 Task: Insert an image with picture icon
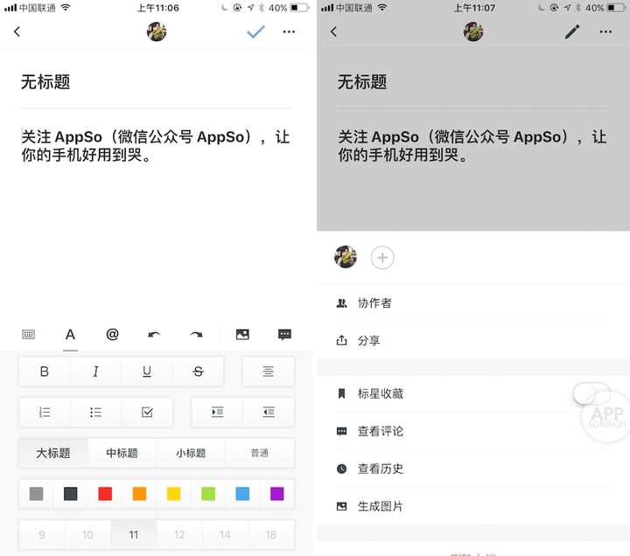click(x=242, y=334)
